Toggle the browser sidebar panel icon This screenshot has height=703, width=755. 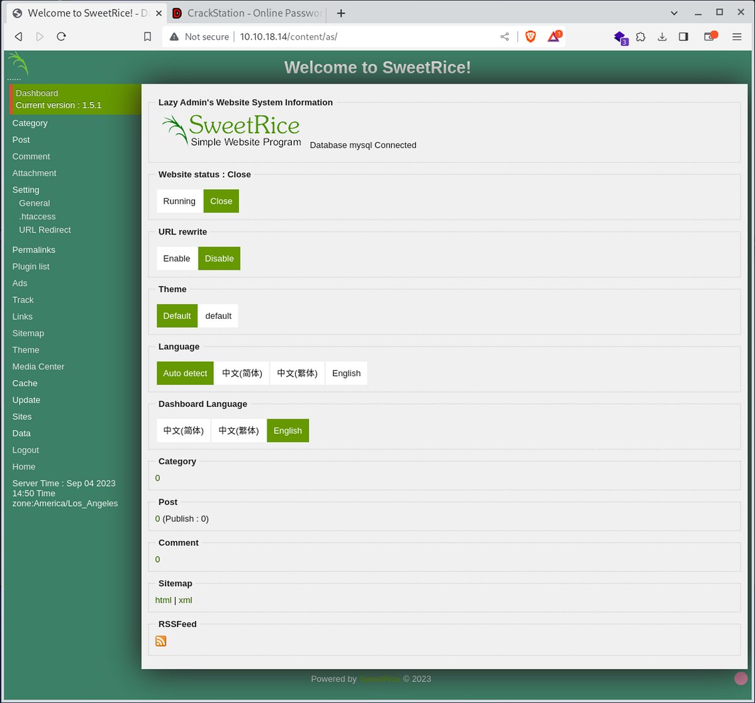pyautogui.click(x=683, y=37)
